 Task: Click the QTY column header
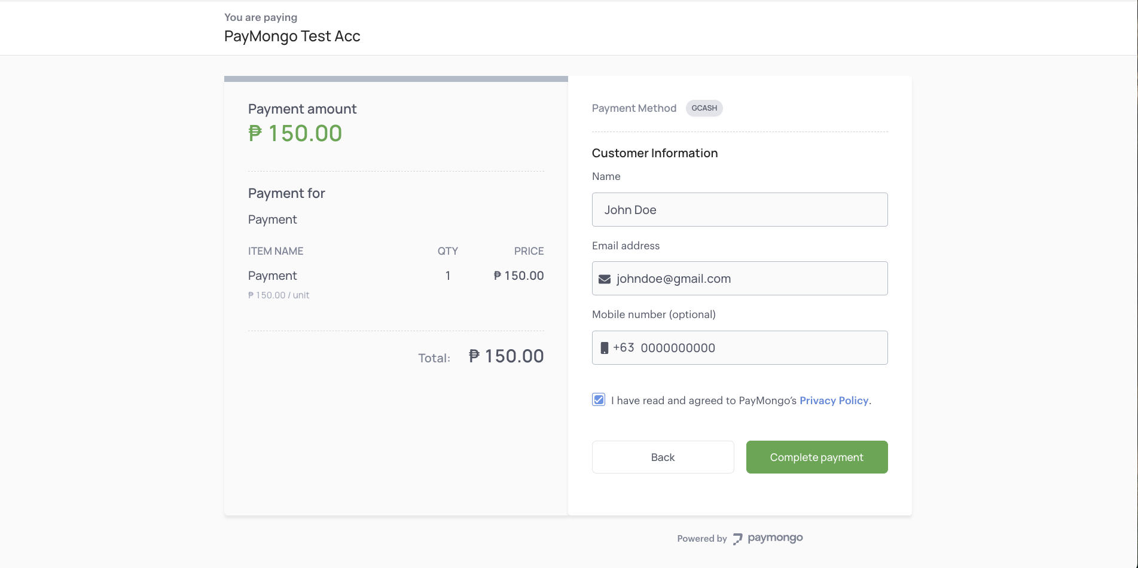point(447,251)
